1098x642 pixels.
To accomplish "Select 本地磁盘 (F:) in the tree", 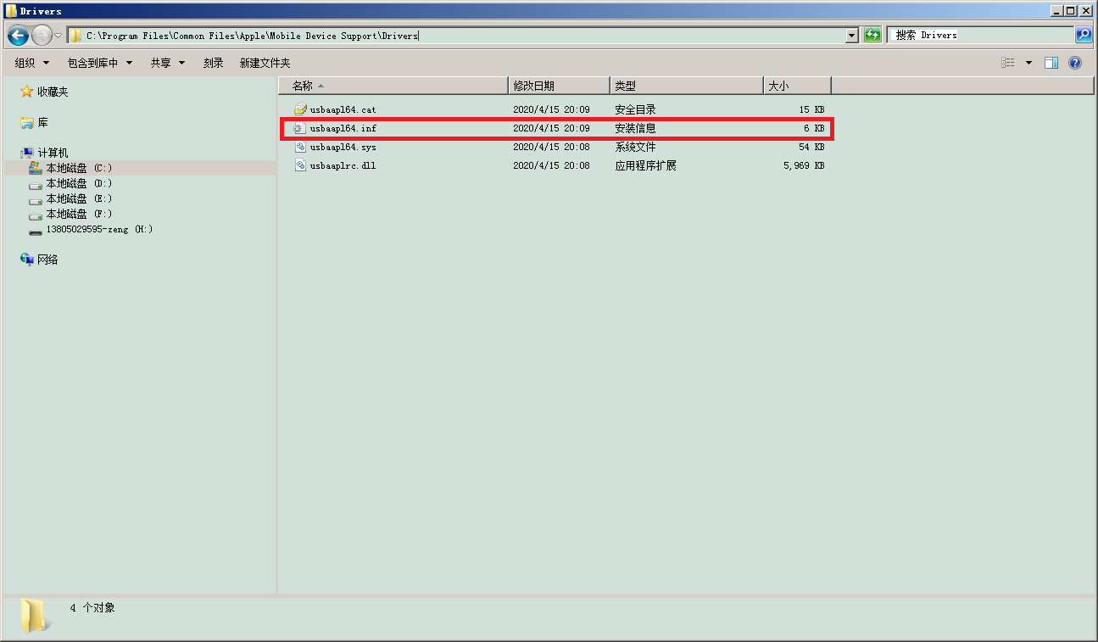I will click(79, 215).
